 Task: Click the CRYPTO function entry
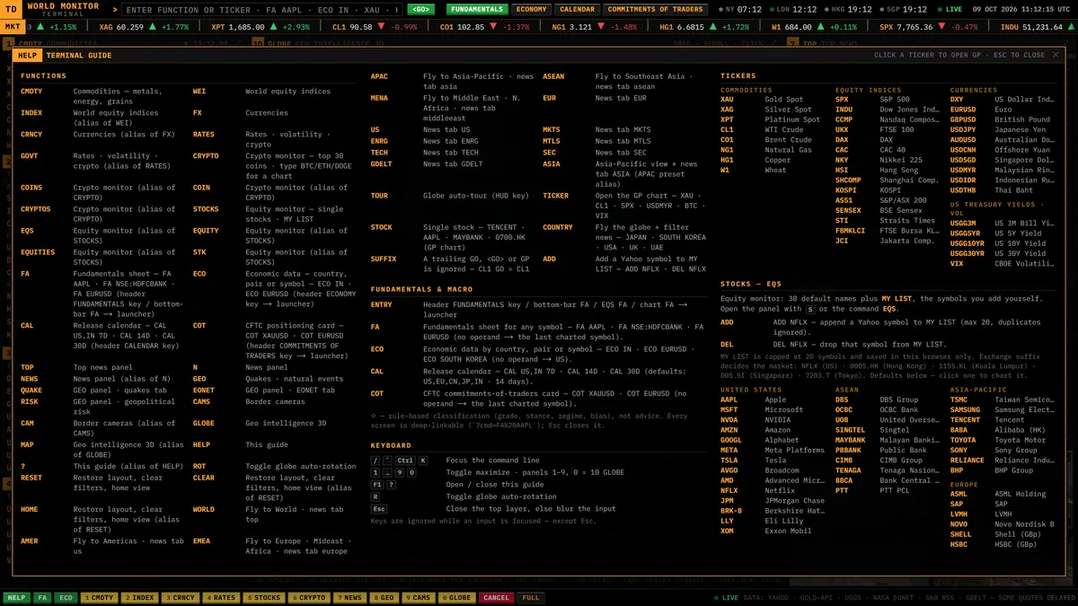pos(206,155)
